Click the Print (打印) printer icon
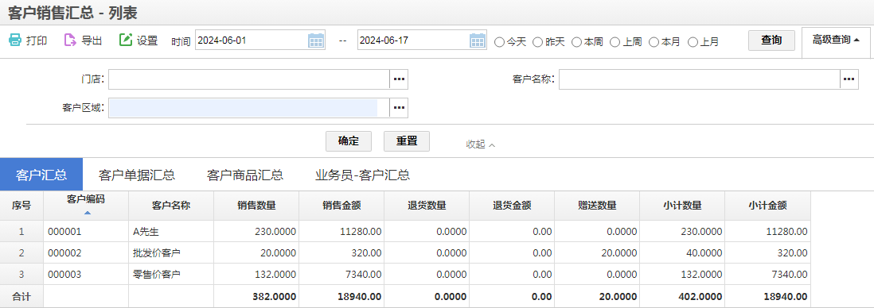This screenshot has width=874, height=308. click(x=15, y=40)
